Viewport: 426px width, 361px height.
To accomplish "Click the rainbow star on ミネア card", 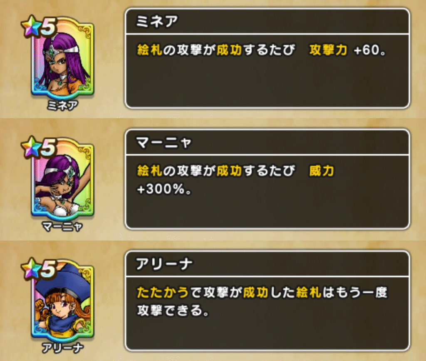I will [31, 26].
